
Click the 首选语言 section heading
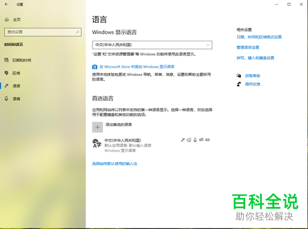point(103,98)
